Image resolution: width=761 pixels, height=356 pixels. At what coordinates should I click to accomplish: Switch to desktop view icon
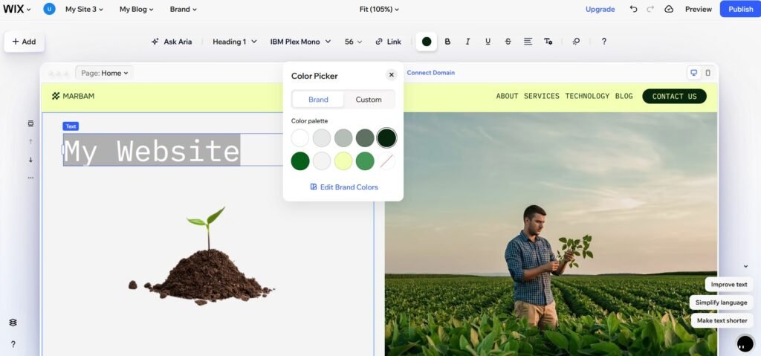tap(693, 73)
